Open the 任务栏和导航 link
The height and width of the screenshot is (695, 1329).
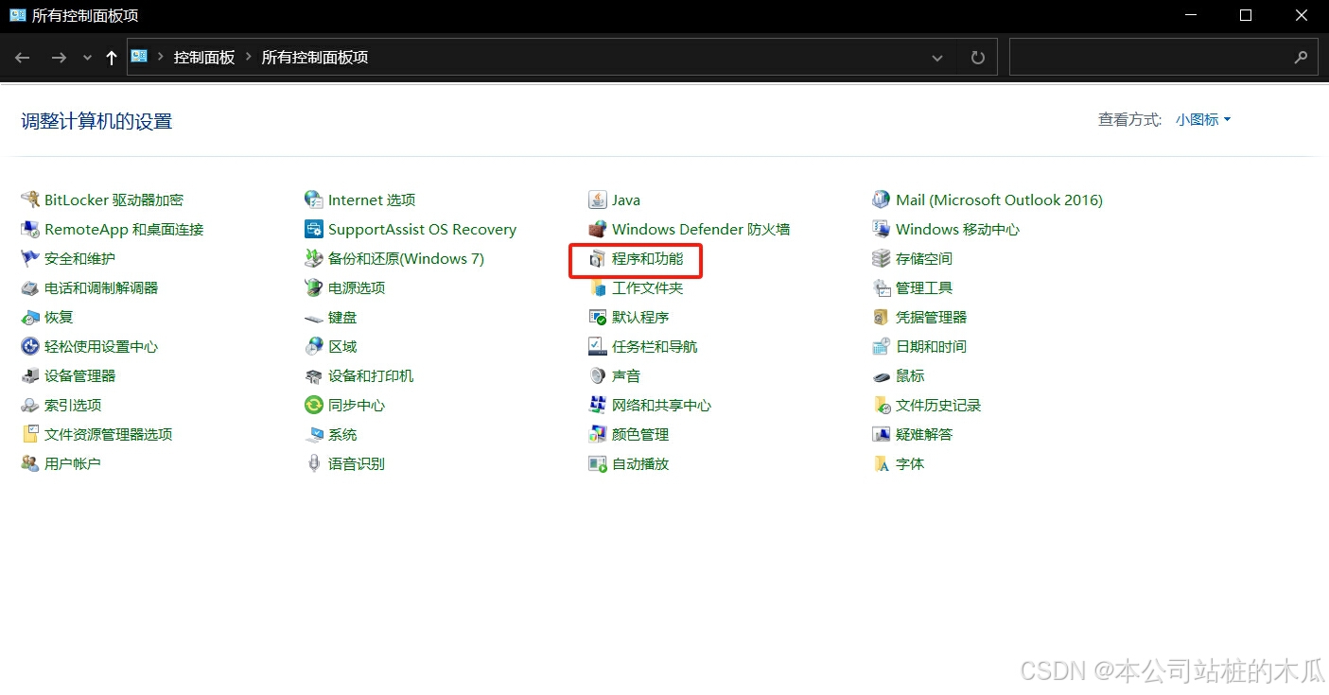point(655,346)
